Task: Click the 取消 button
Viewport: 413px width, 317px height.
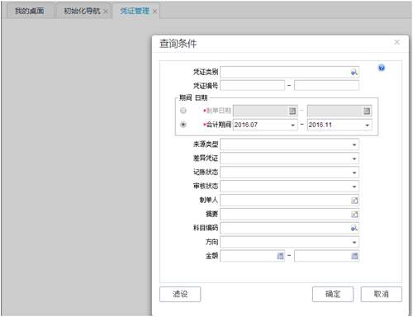Action: (382, 294)
